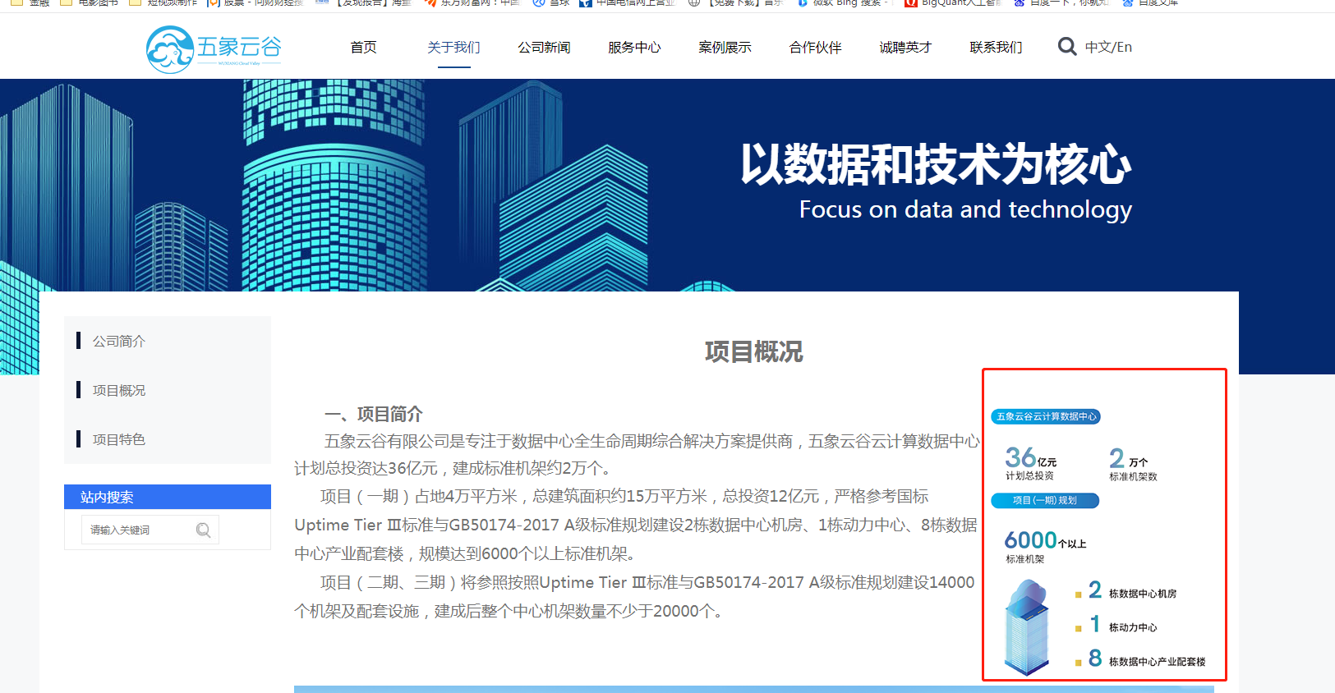Open 诚聘英才 in the navigation

905,48
